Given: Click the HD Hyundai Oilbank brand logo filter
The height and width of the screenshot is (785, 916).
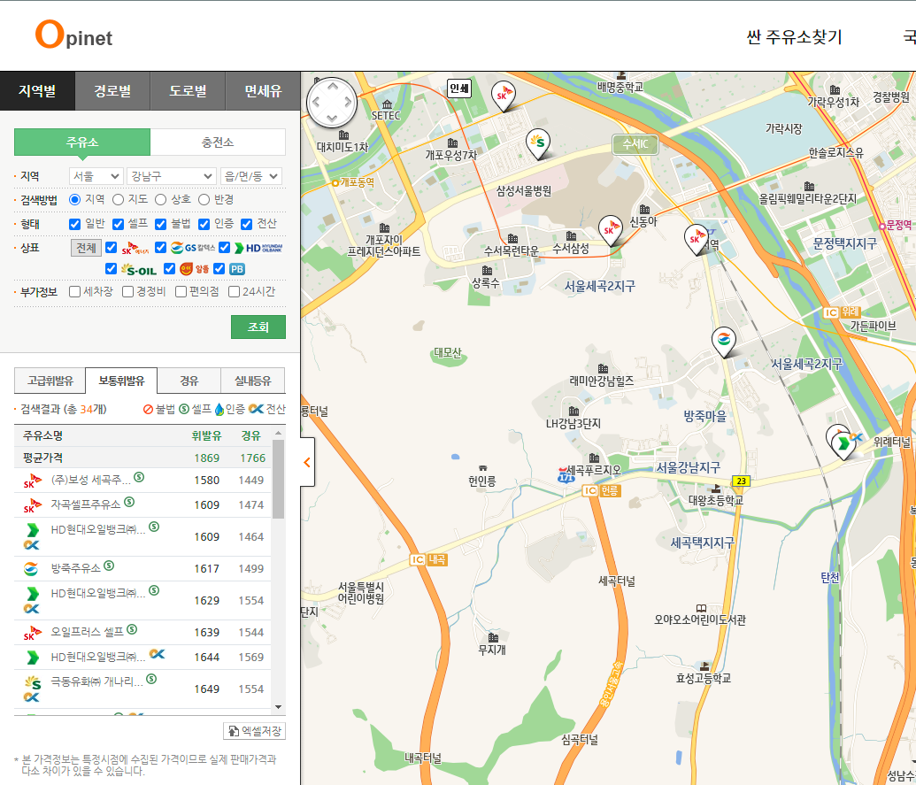Looking at the screenshot, I should 258,248.
